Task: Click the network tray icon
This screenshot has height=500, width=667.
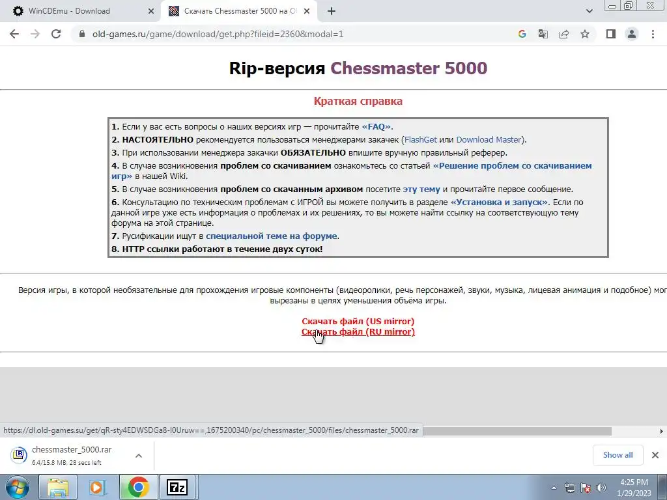Action: (x=570, y=488)
